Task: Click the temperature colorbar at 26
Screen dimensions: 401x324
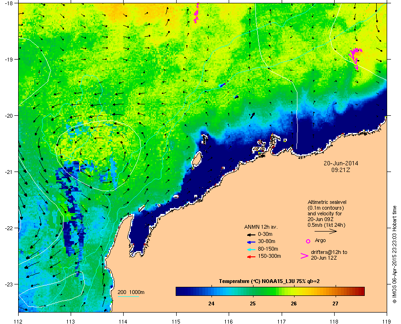Action: point(294,291)
